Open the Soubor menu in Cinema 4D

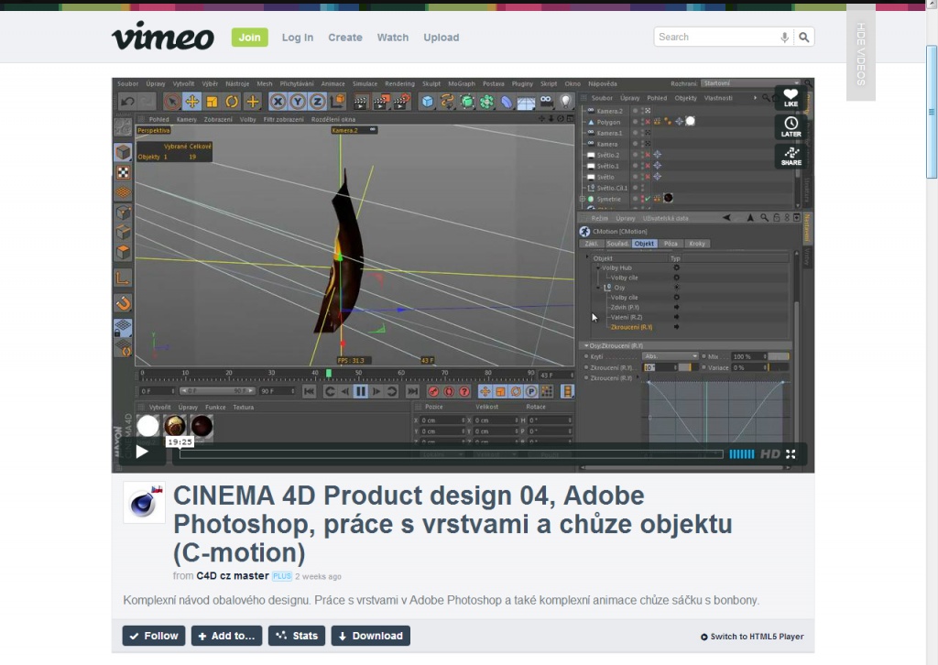pos(127,83)
